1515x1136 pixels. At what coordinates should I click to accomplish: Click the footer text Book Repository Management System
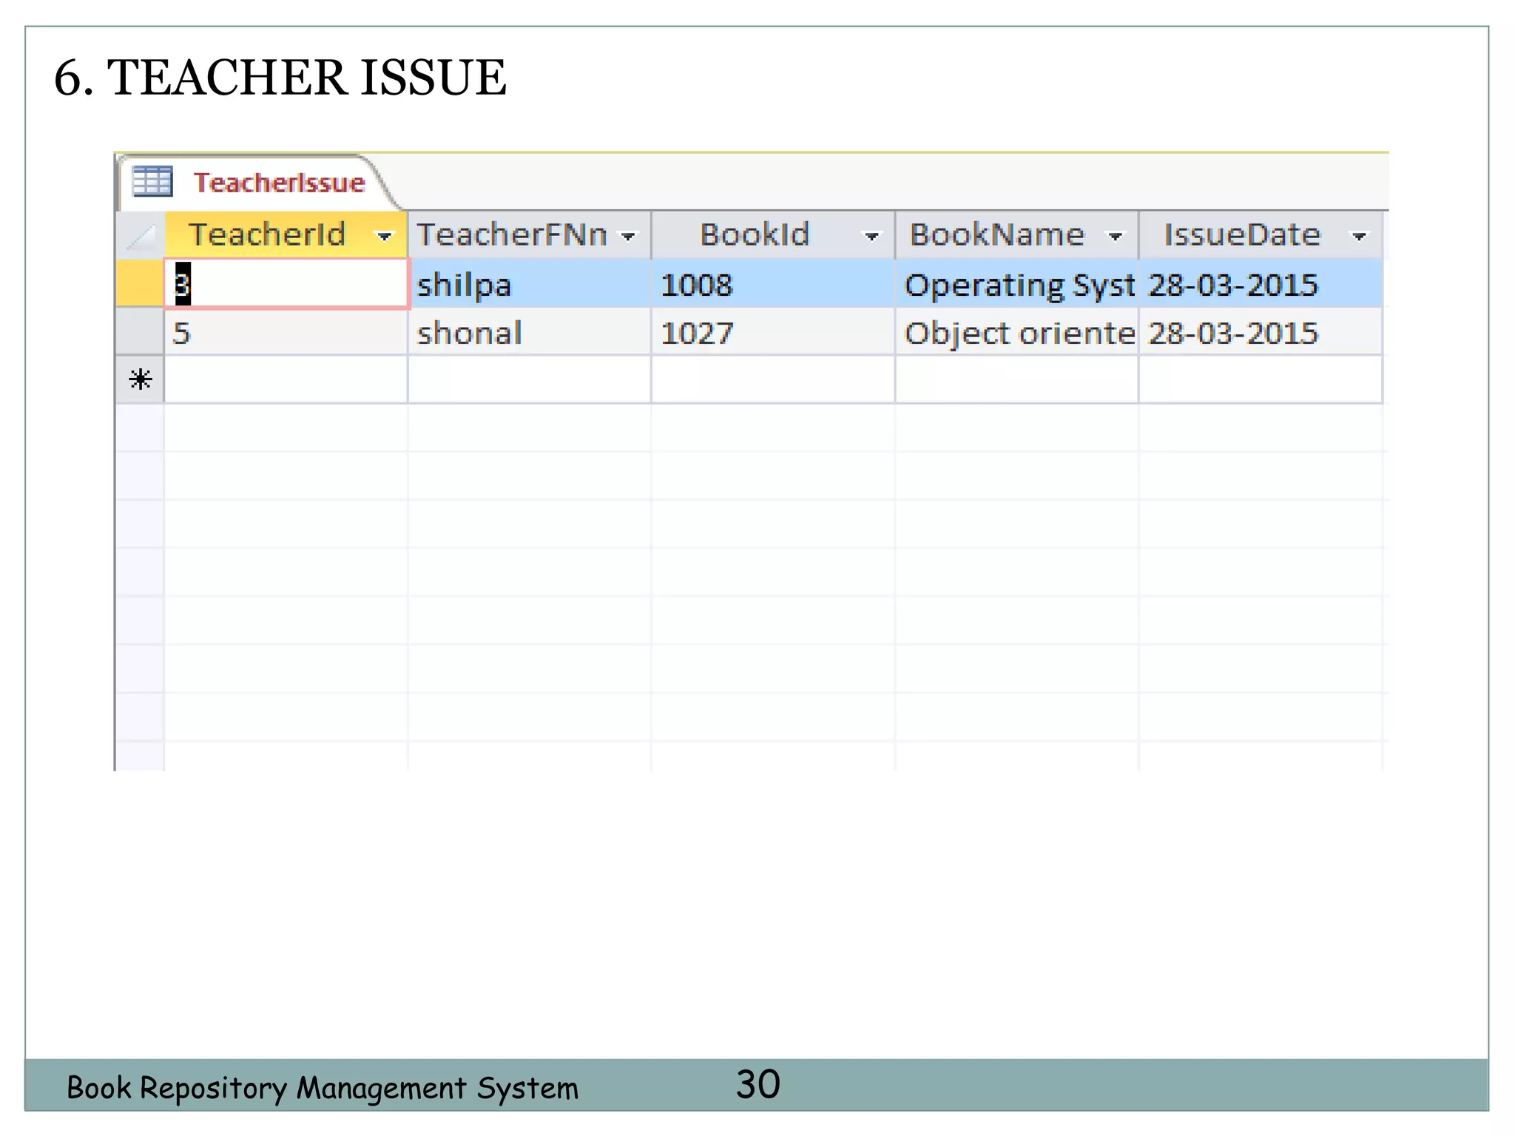(323, 1088)
